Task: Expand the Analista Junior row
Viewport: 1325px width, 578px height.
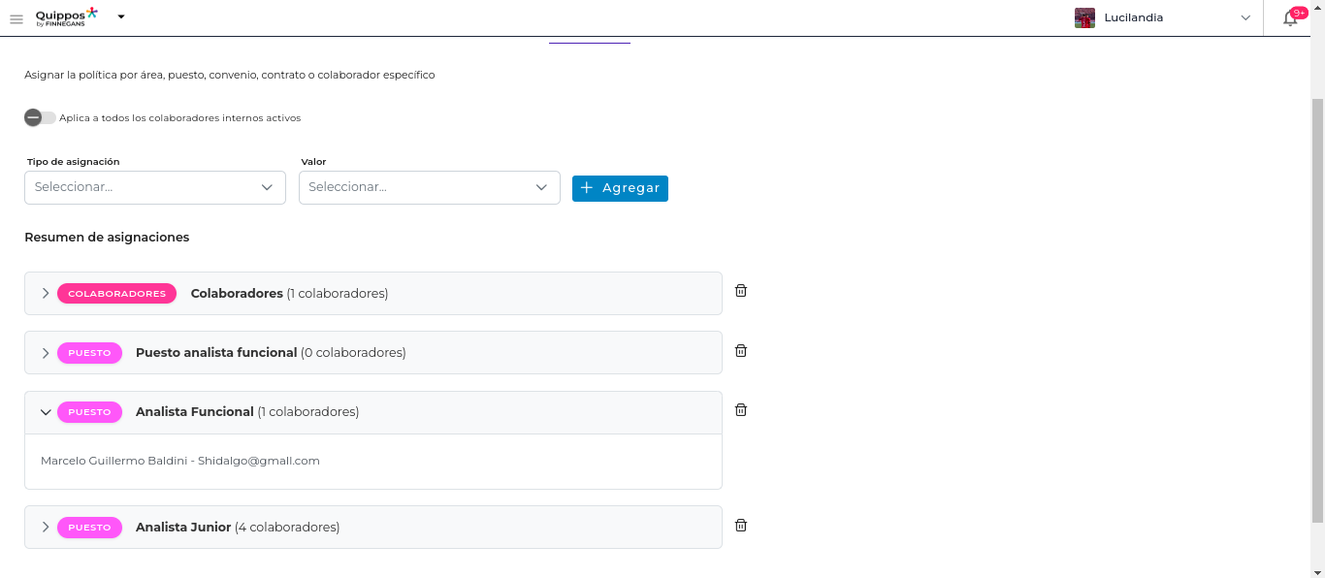Action: (x=46, y=527)
